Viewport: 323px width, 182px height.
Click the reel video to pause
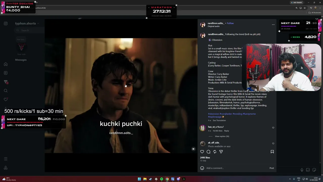tap(121, 96)
